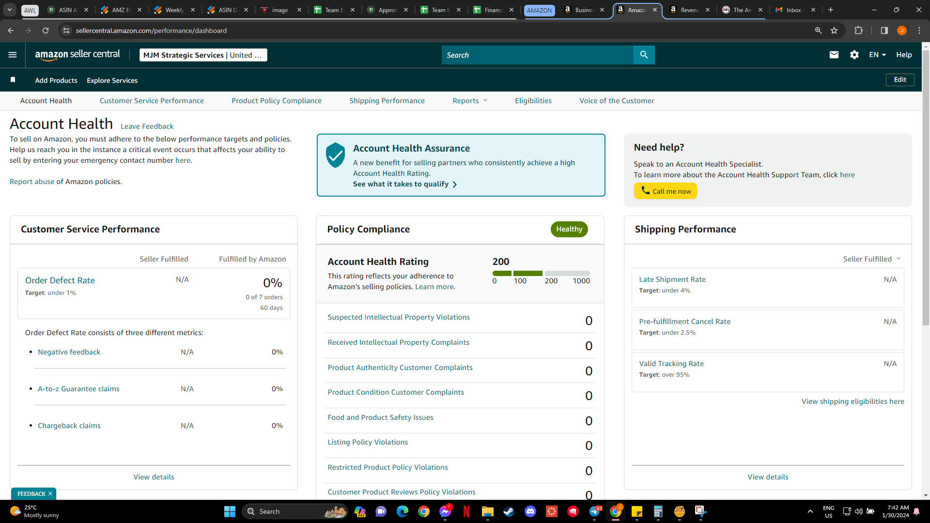This screenshot has height=523, width=930.
Task: Open the messages envelope icon
Action: pyautogui.click(x=834, y=55)
